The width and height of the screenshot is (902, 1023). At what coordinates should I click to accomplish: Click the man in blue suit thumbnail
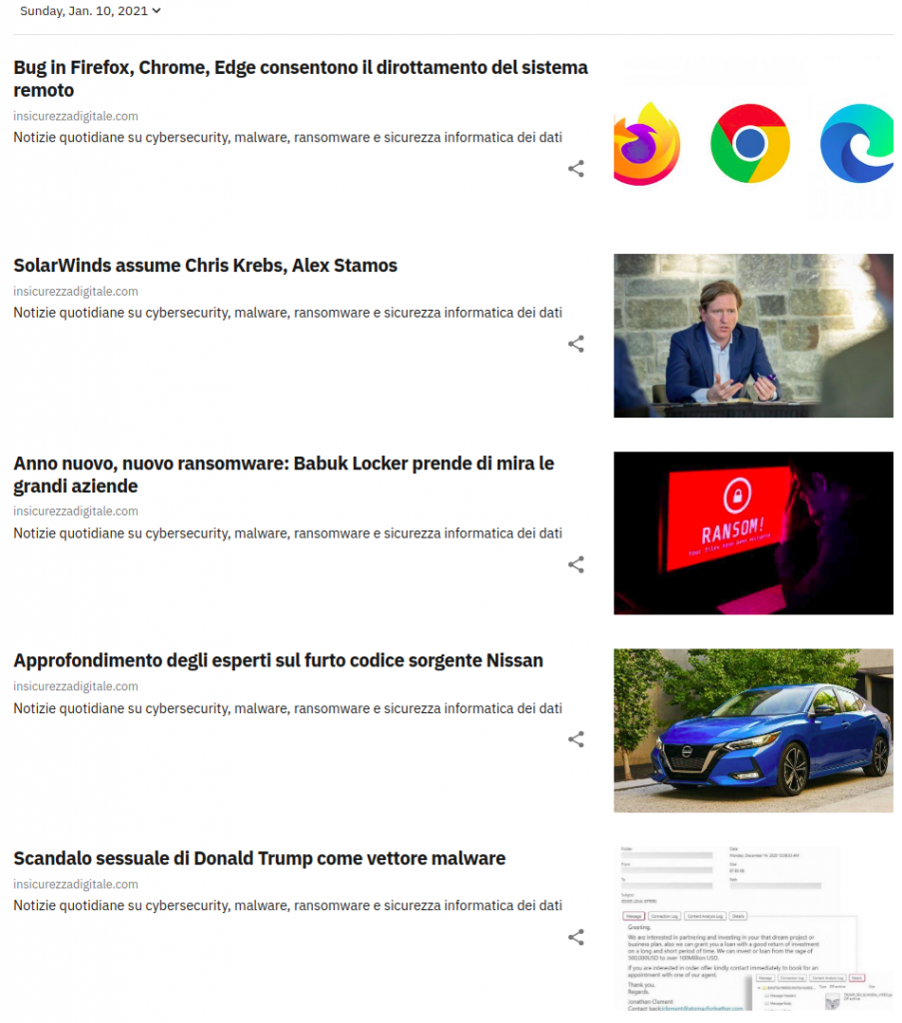(753, 336)
